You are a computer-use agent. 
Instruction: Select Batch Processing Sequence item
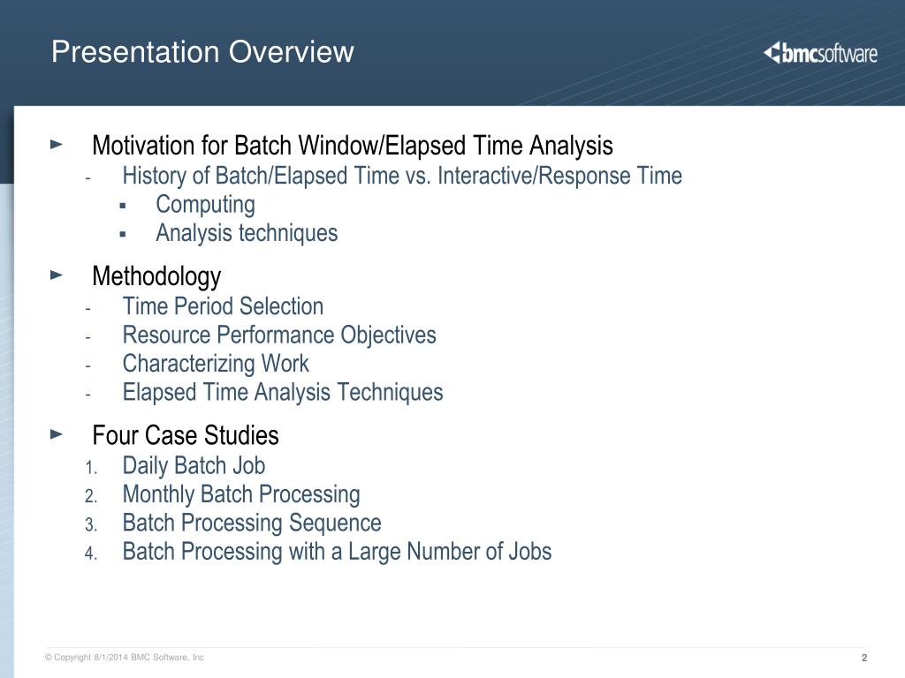(x=252, y=523)
